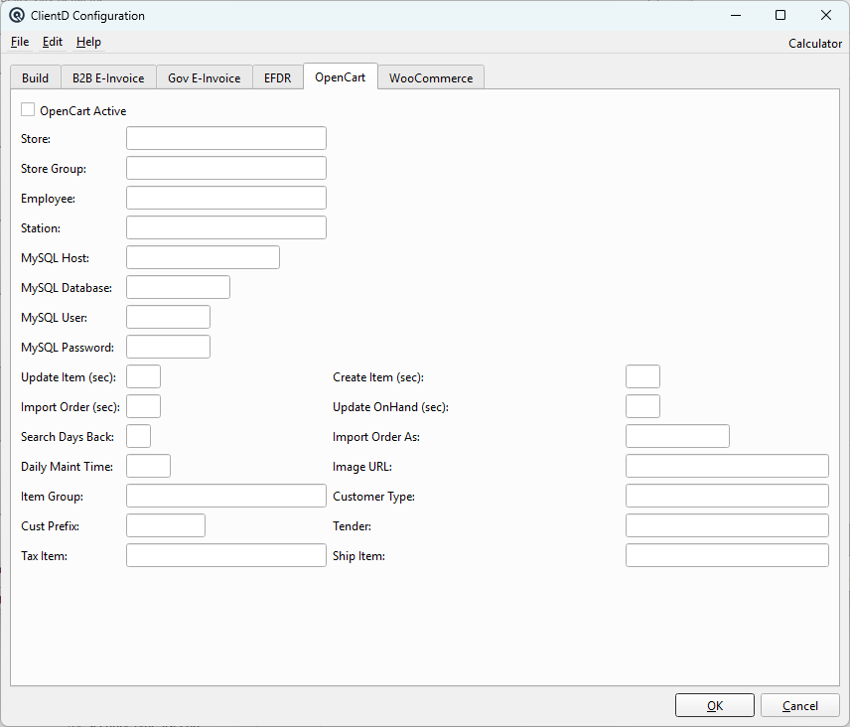Focus the Store Group input field
This screenshot has height=727, width=850.
(x=226, y=168)
